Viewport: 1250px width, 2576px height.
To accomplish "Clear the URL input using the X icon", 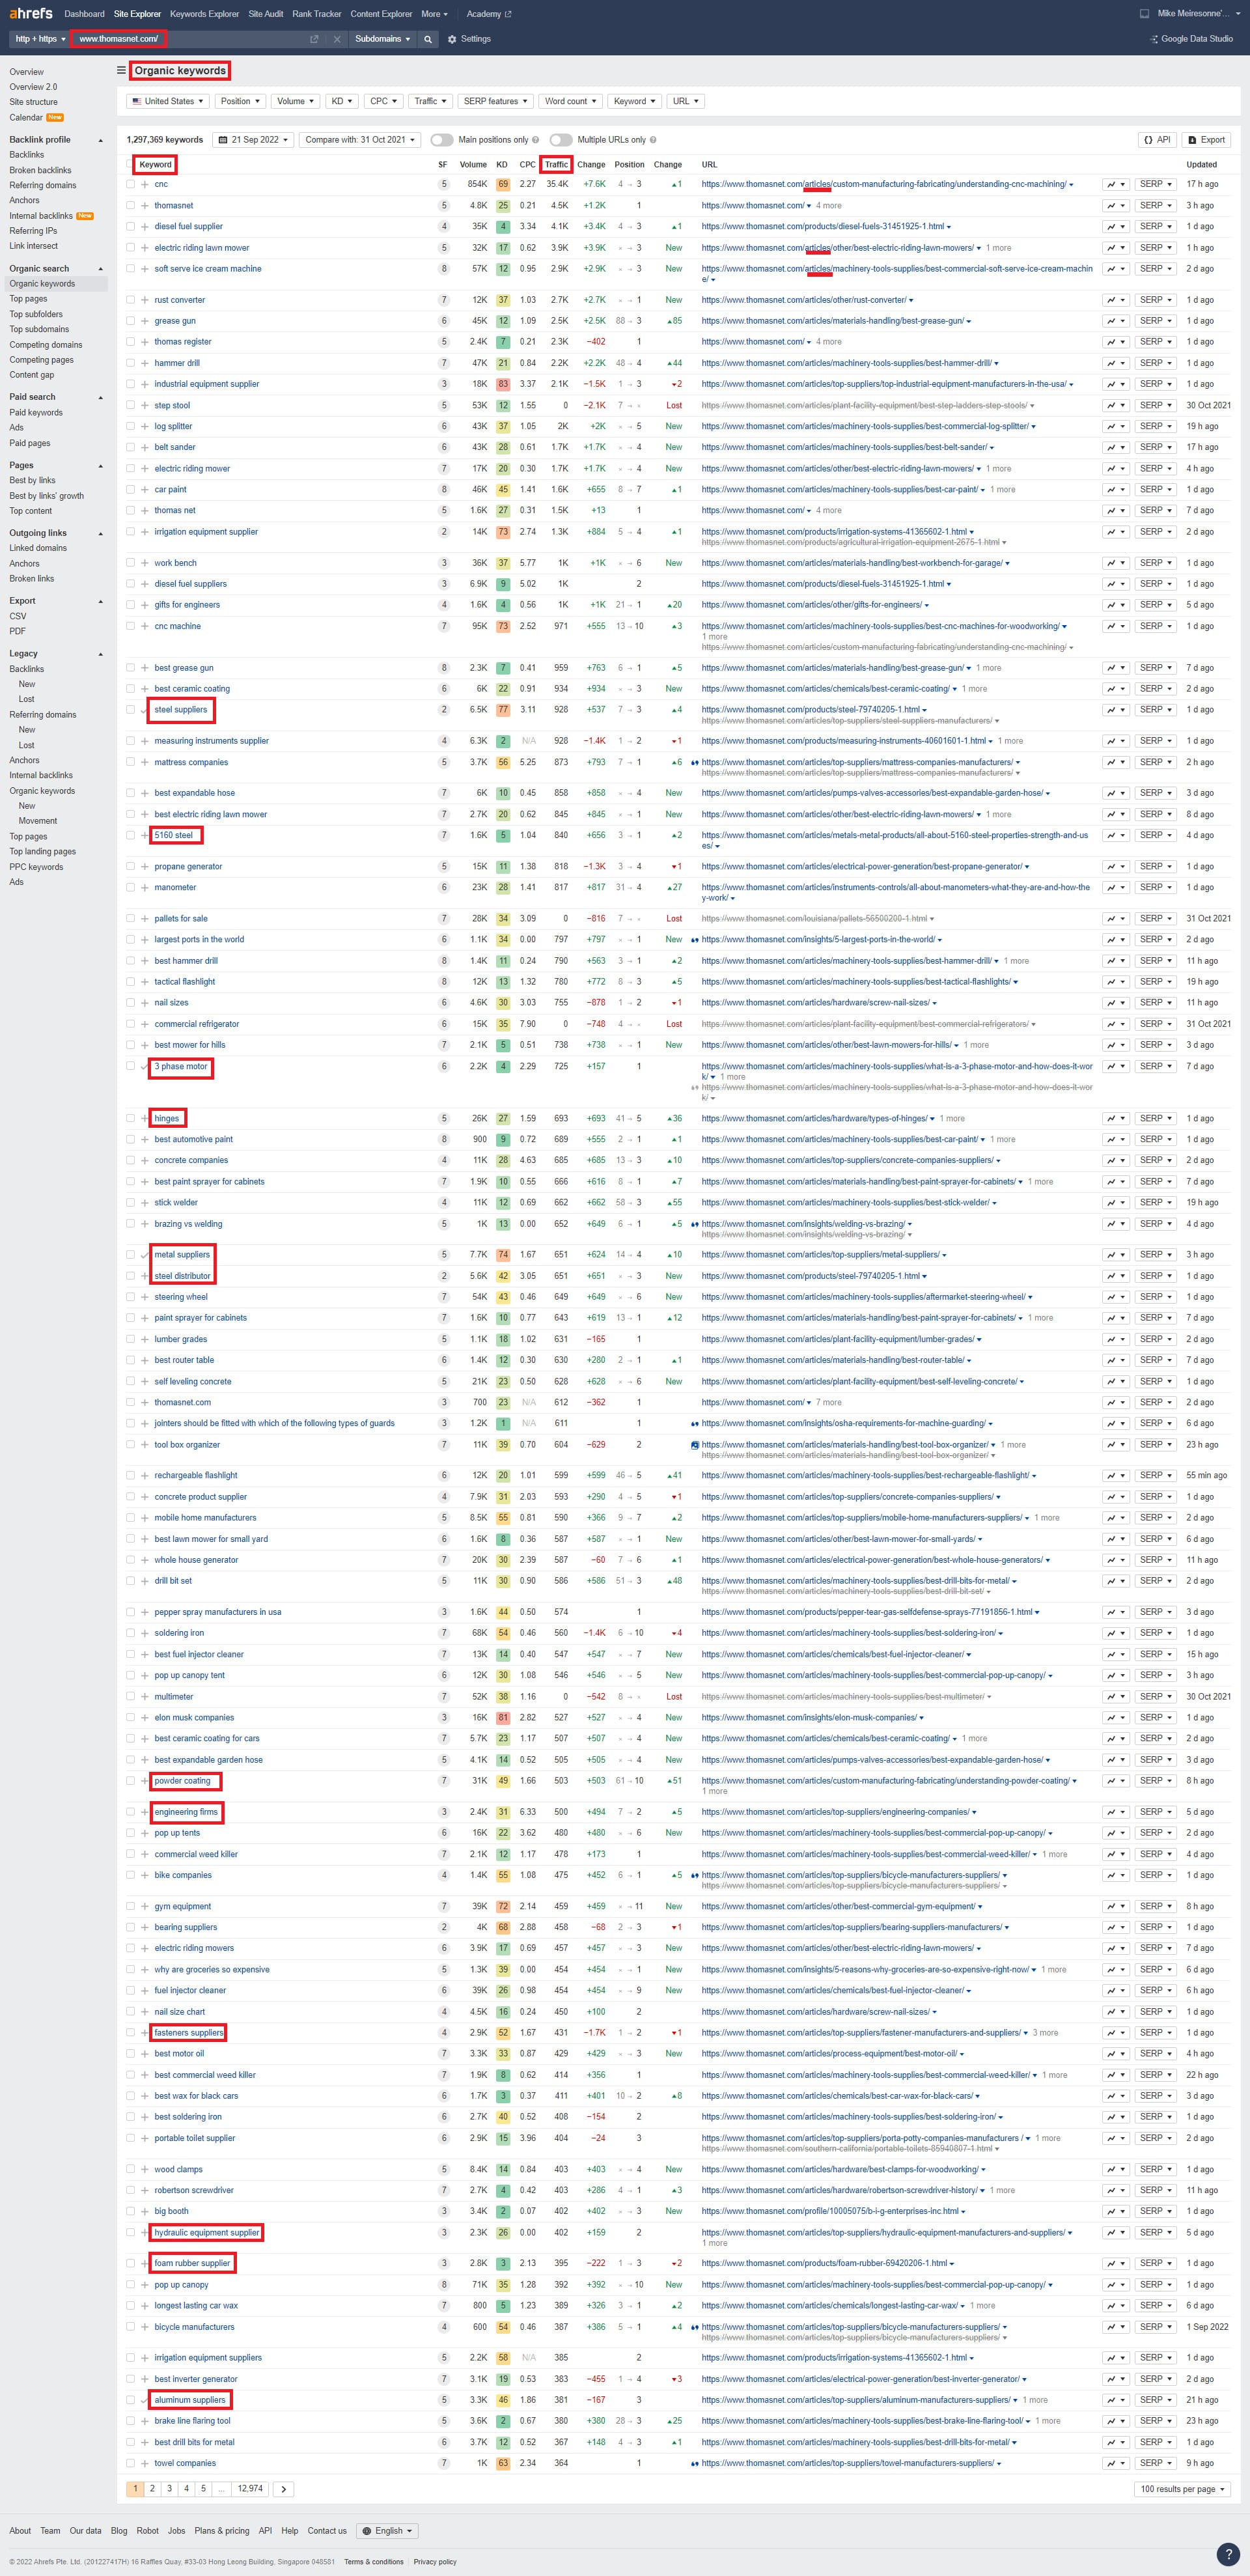I will (x=338, y=39).
